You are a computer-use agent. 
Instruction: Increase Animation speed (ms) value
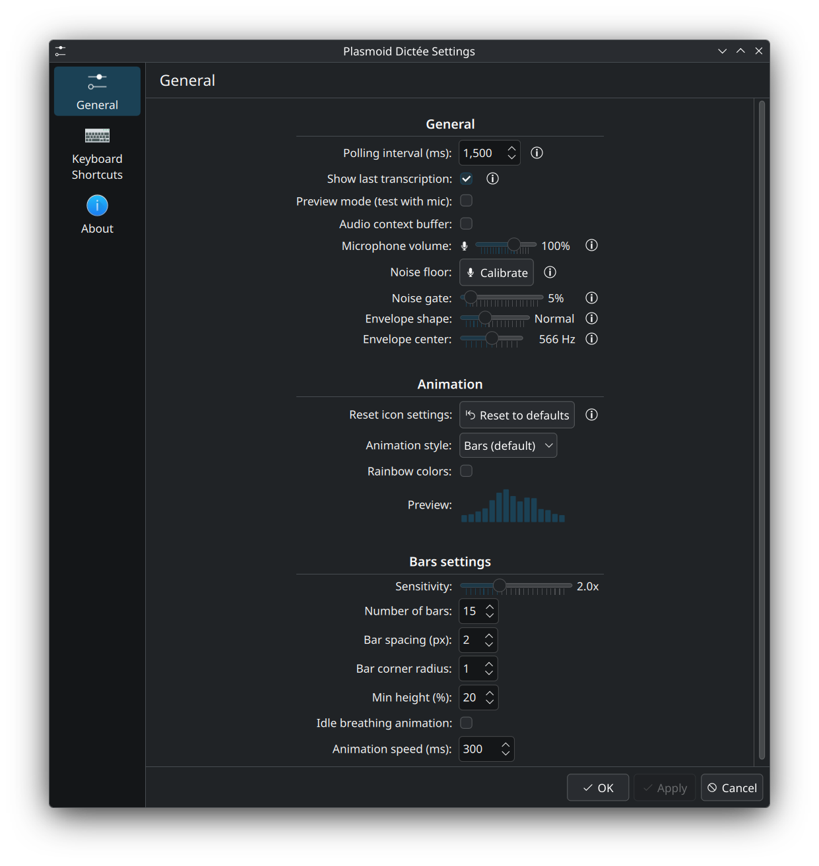pyautogui.click(x=506, y=745)
